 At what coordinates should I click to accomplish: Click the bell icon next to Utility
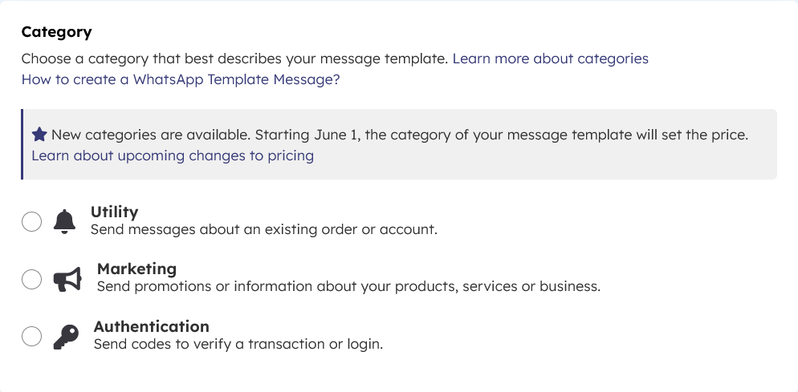pyautogui.click(x=64, y=221)
